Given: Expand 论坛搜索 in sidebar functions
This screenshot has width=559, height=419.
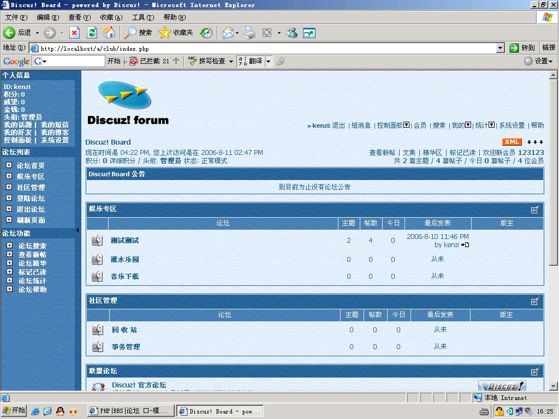Looking at the screenshot, I should (10, 246).
